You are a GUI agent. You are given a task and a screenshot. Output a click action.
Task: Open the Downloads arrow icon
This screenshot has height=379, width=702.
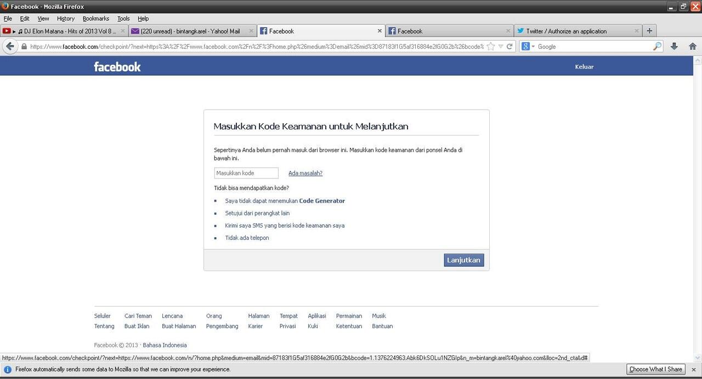[675, 47]
